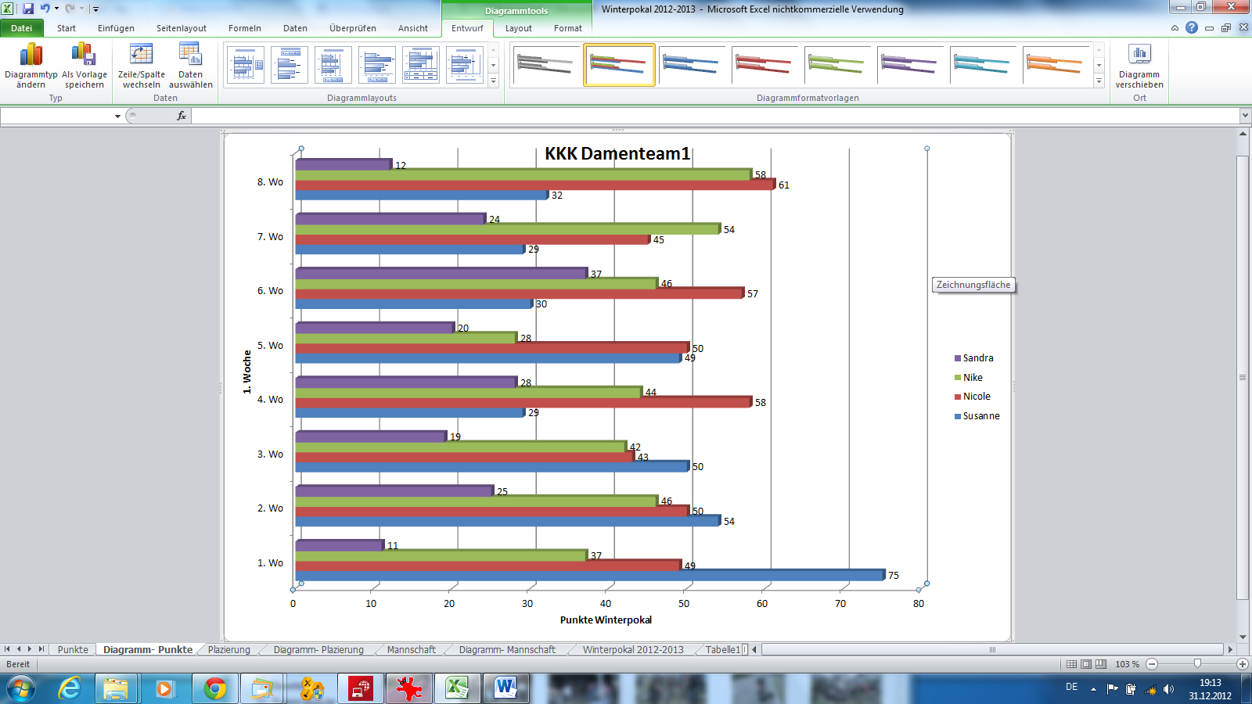This screenshot has width=1252, height=704.
Task: Switch to the Punkte sheet tab
Action: [73, 649]
